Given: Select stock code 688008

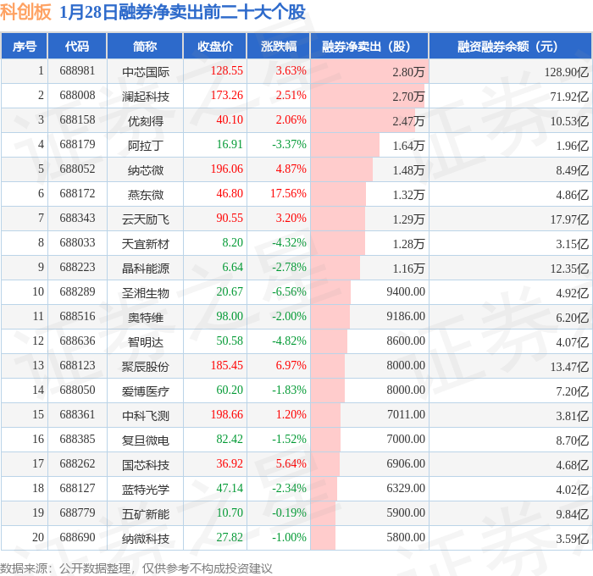Looking at the screenshot, I should 77,96.
